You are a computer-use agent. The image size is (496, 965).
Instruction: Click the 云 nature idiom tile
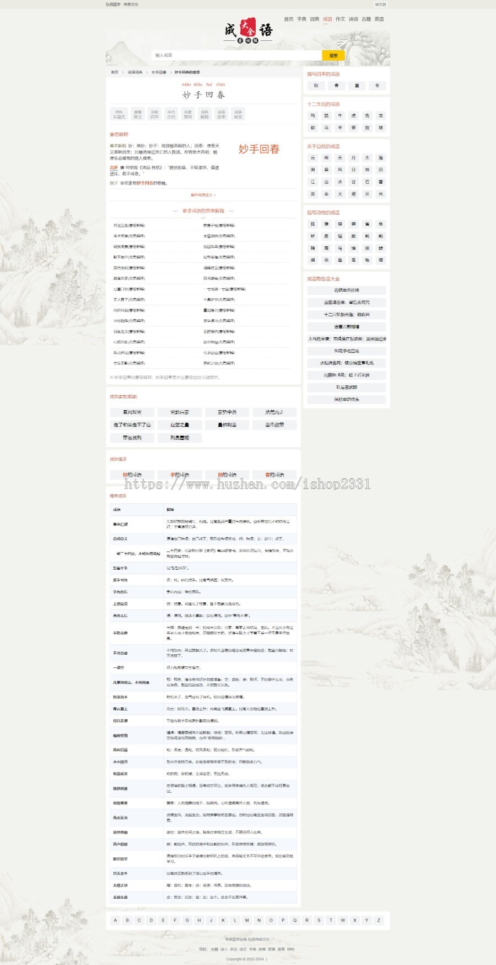[312, 158]
